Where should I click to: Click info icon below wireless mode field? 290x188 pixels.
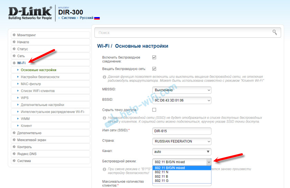[x=104, y=169]
